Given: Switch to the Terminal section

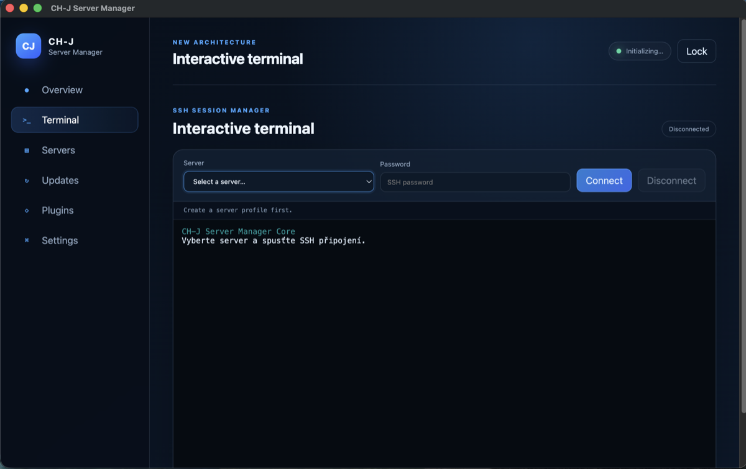Looking at the screenshot, I should click(75, 120).
